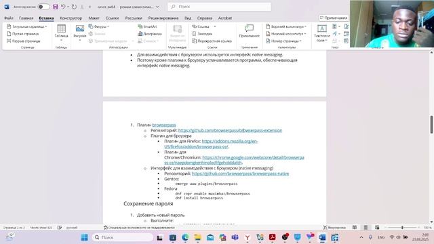
Task: Expand the Ссылка dropdown arrow
Action: [x=215, y=26]
